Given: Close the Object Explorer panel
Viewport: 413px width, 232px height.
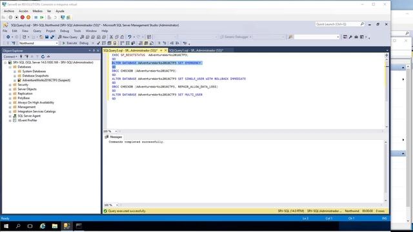Looking at the screenshot, I should click(98, 50).
